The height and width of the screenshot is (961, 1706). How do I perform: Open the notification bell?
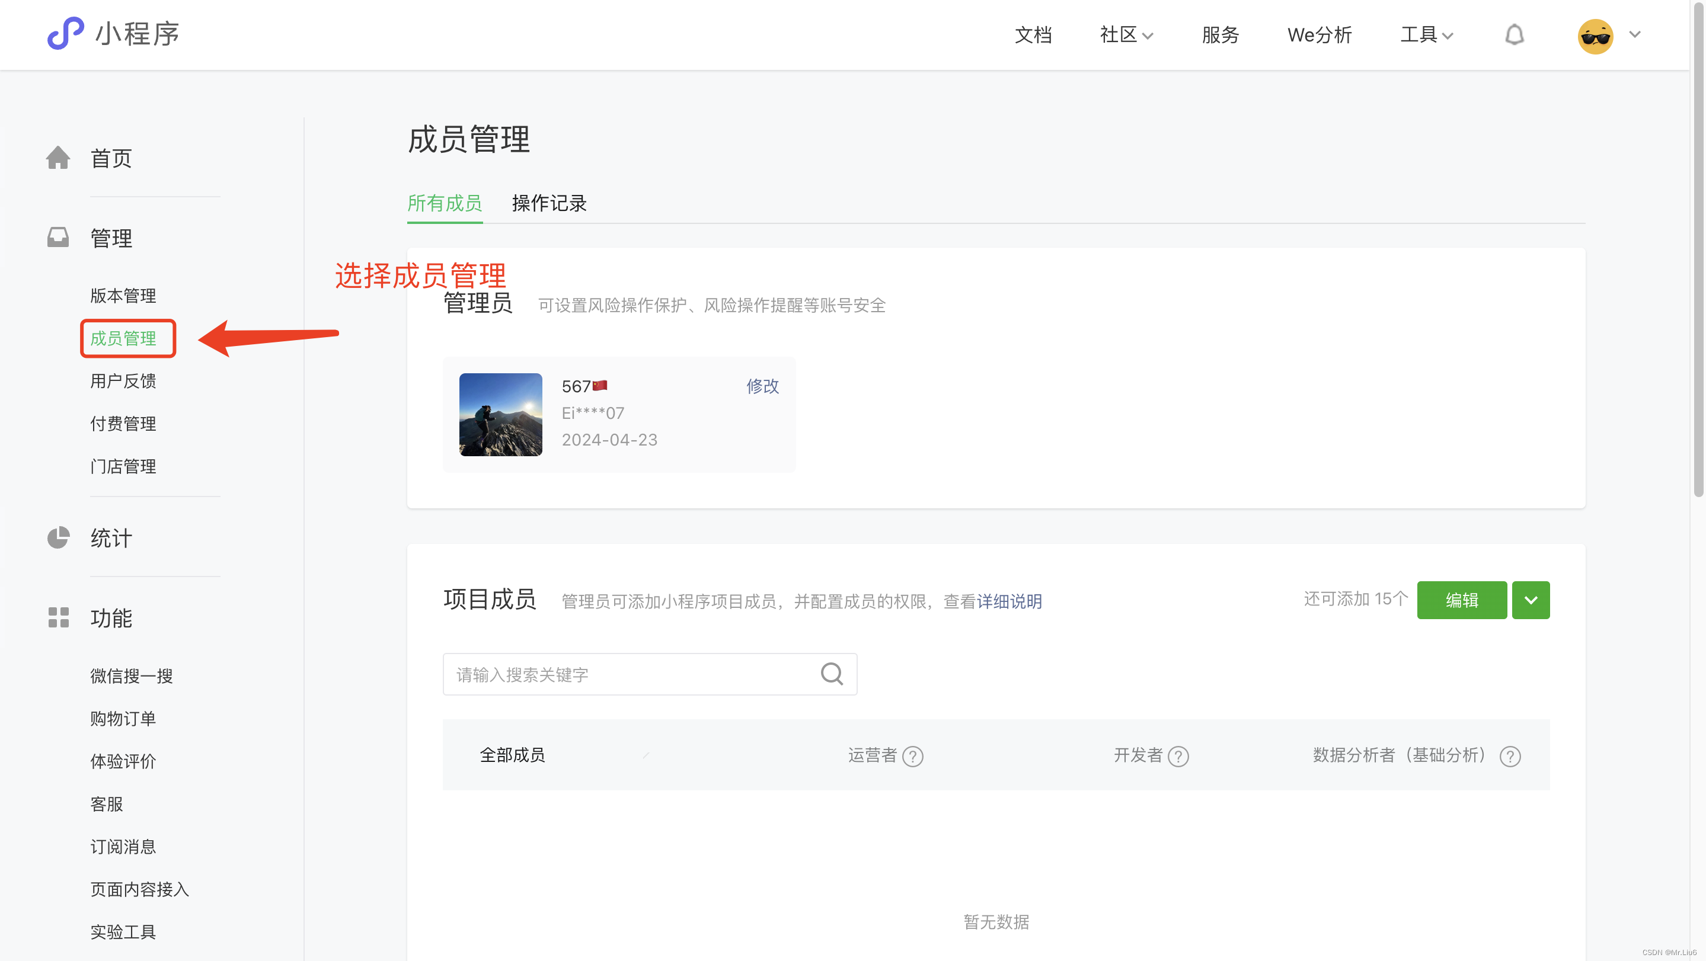pyautogui.click(x=1514, y=34)
